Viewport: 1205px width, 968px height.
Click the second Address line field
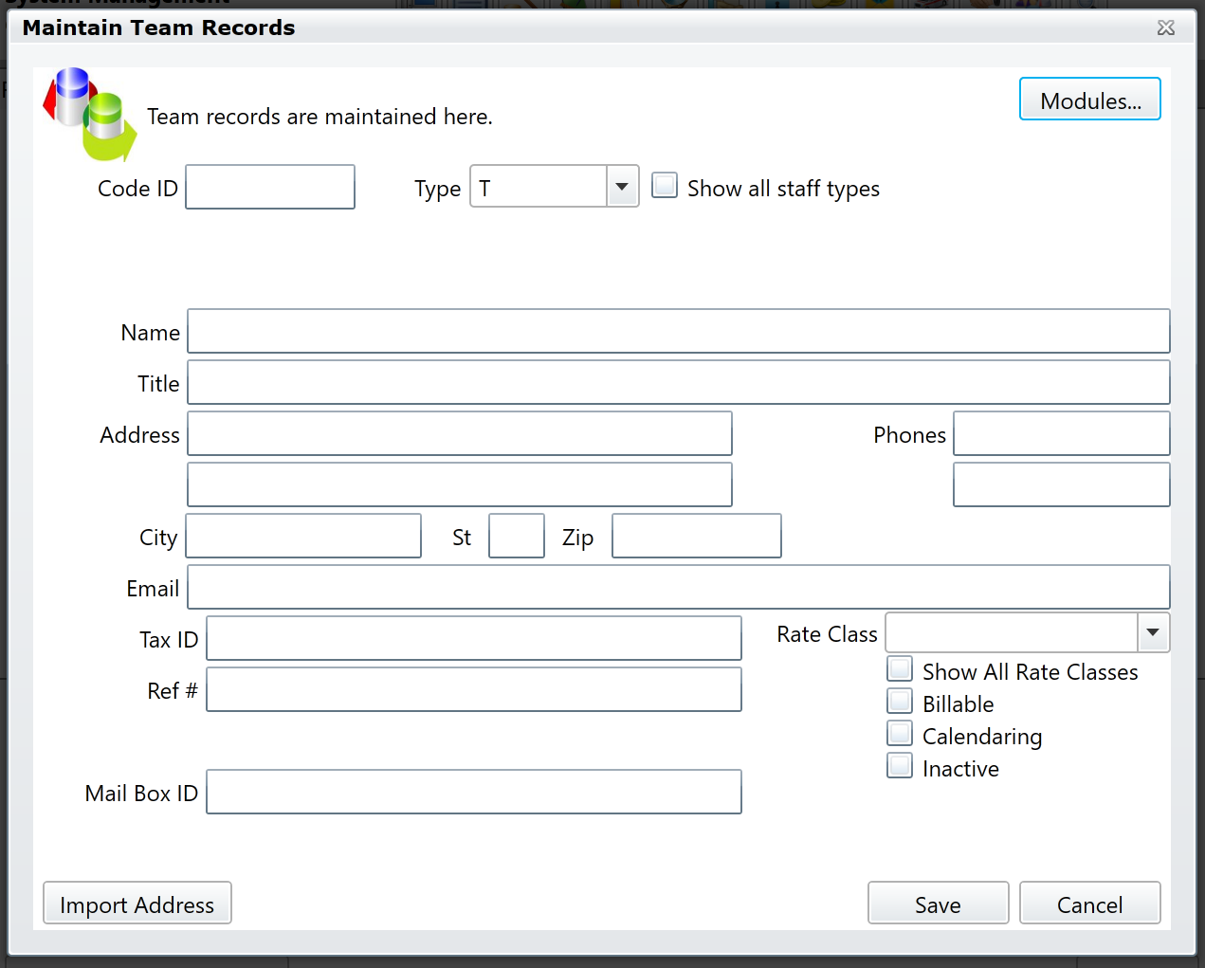coord(460,484)
